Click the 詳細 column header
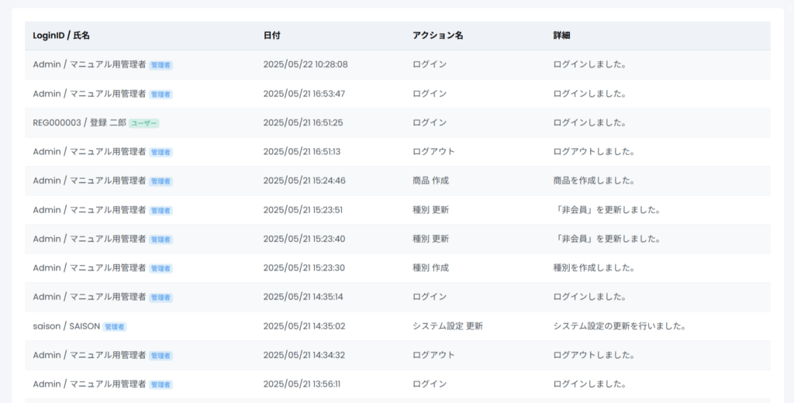Viewport: 794px width, 403px height. coord(562,36)
